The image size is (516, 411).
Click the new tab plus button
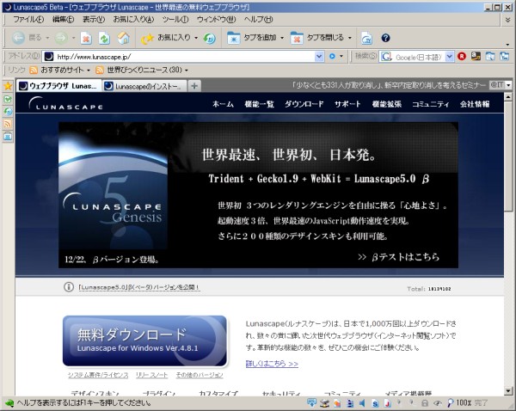click(x=194, y=86)
